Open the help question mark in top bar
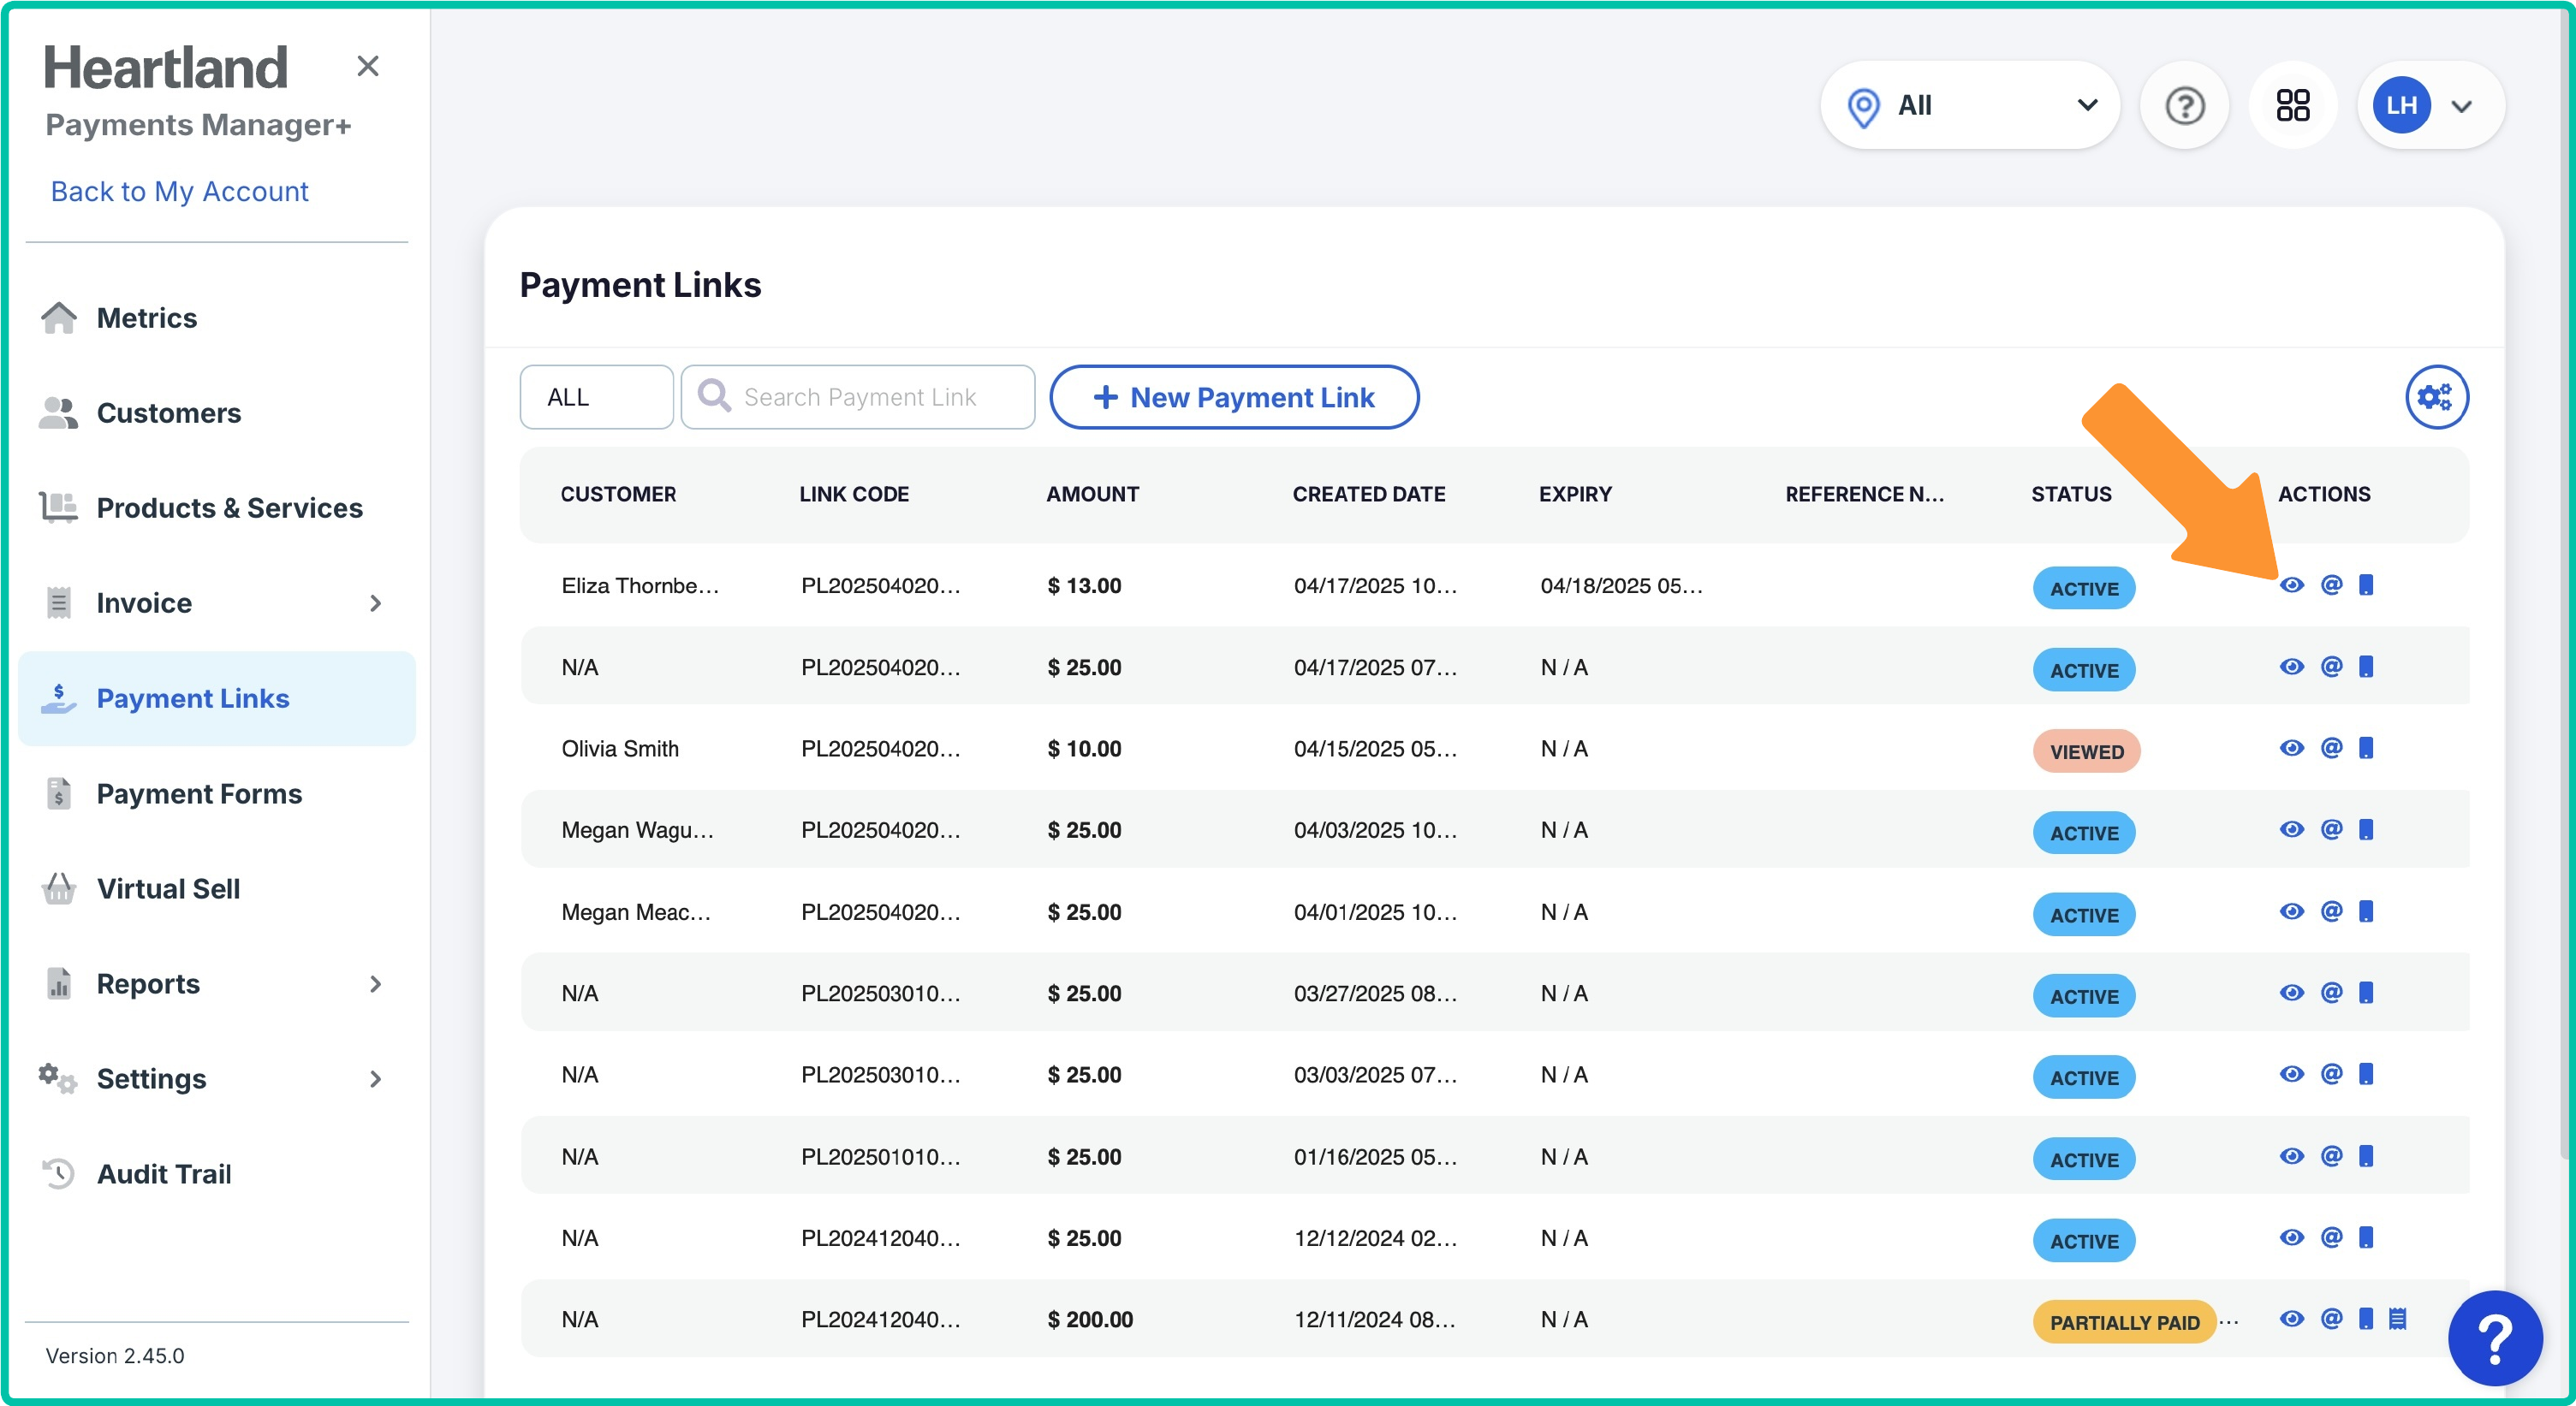 tap(2184, 105)
